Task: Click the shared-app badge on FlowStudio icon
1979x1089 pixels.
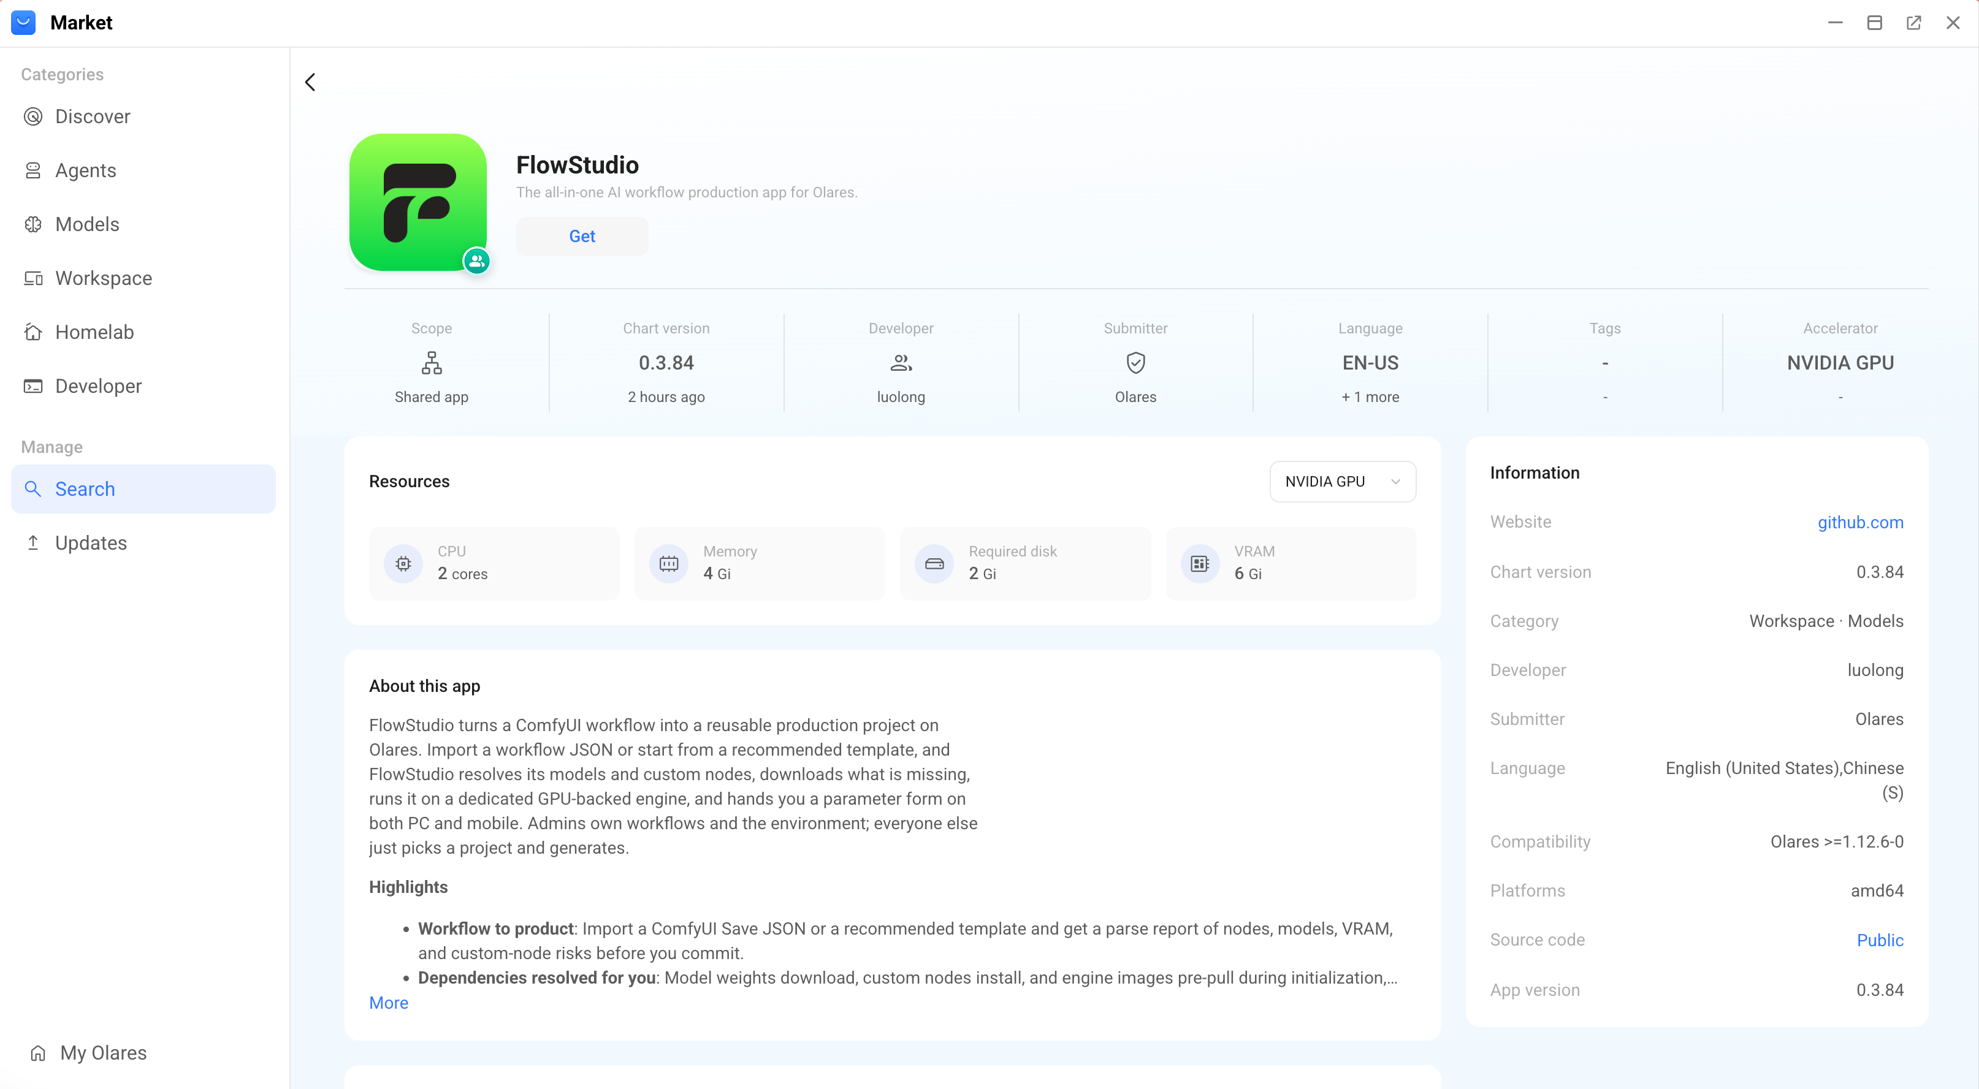Action: coord(476,261)
